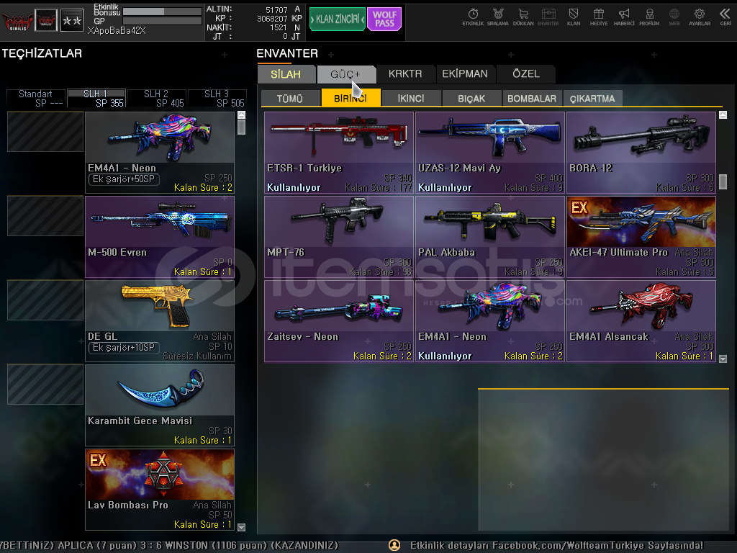Open the Haberci messenger megaphone icon
The width and height of the screenshot is (737, 553).
tap(624, 17)
